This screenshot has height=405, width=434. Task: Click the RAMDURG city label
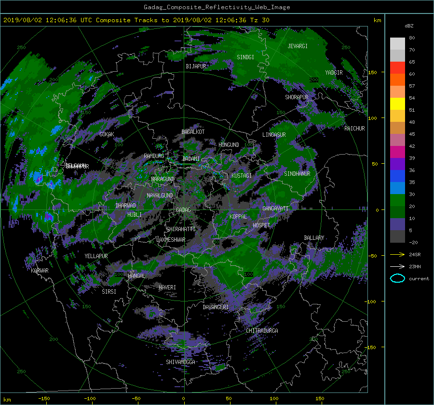[x=154, y=156]
